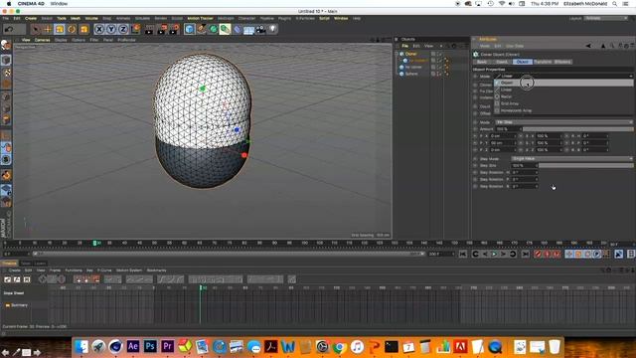Click the coordinate system icon beside Z
Viewport: 636px width, 358px height.
pos(135,29)
